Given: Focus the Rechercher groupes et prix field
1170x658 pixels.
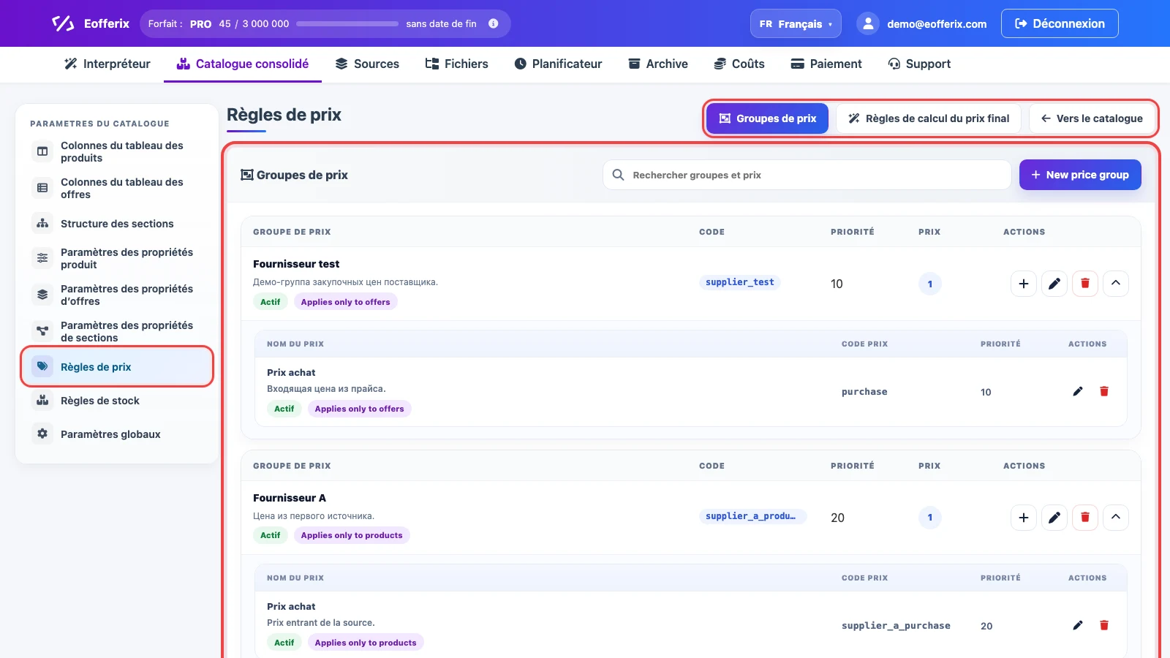Looking at the screenshot, I should [807, 175].
